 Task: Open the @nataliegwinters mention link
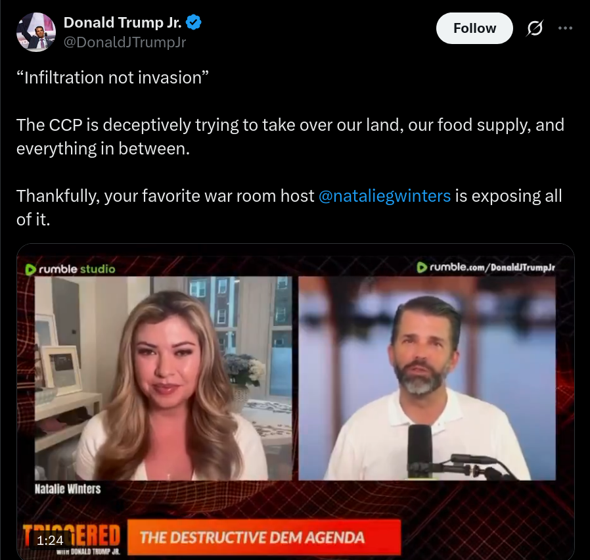(384, 196)
